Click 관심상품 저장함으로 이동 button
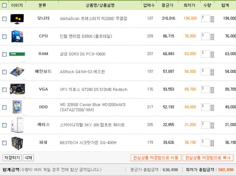Image resolution: width=236 pixels, height=176 pixels. coord(156,158)
